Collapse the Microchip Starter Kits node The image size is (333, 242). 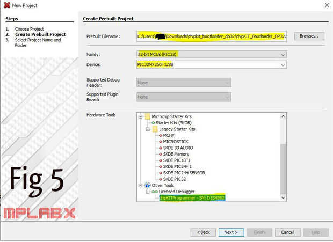pos(140,116)
